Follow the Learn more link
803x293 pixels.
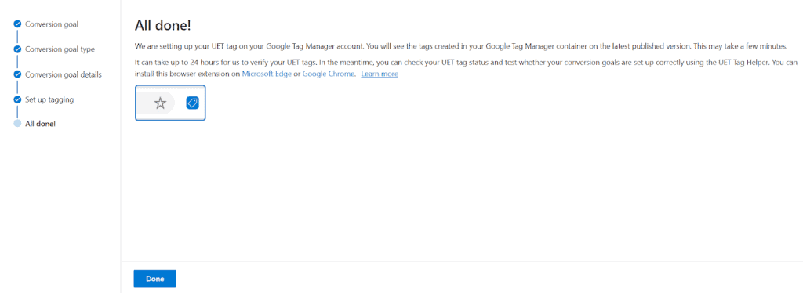(380, 74)
